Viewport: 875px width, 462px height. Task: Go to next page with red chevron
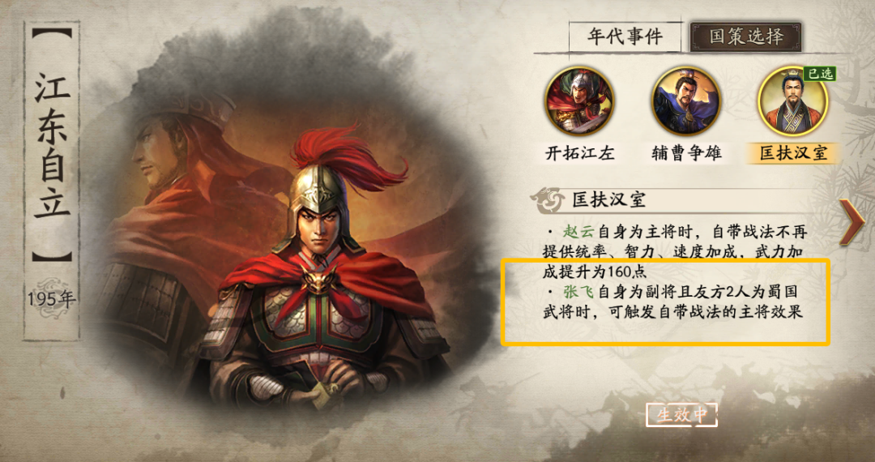(852, 221)
